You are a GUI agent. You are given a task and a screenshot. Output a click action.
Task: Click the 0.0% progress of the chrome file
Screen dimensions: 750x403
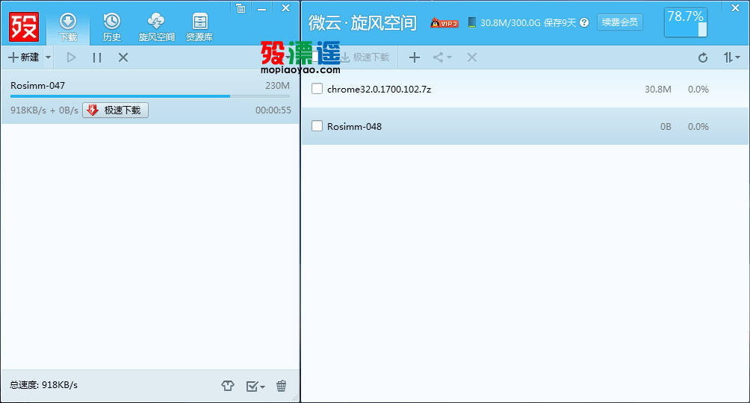click(698, 90)
